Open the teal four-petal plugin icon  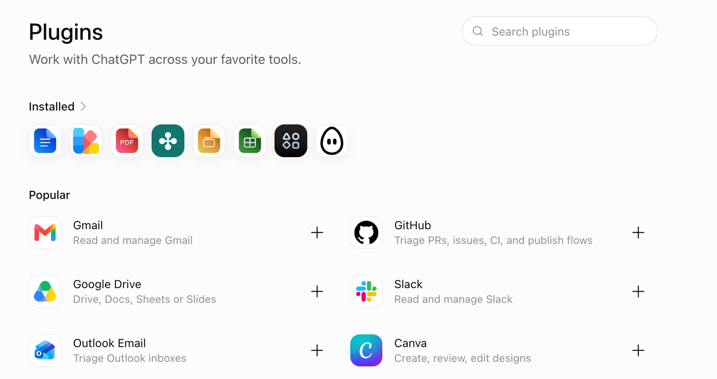168,141
